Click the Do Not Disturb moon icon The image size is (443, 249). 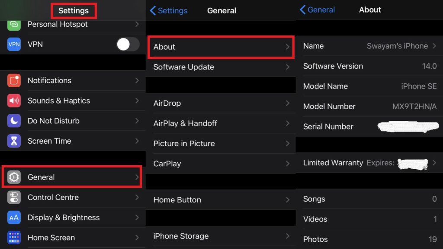tap(13, 121)
